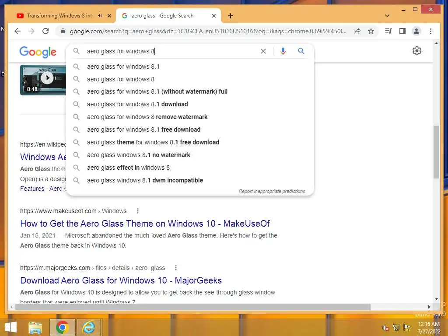Open tab search chevron
Viewport: 448px width, 336px height.
[387, 16]
